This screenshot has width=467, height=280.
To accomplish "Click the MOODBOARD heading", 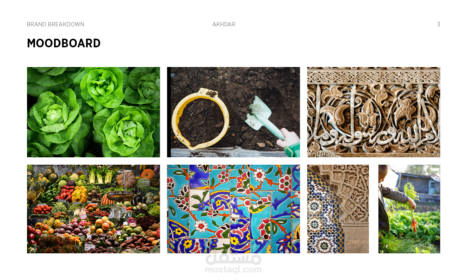I will click(64, 43).
